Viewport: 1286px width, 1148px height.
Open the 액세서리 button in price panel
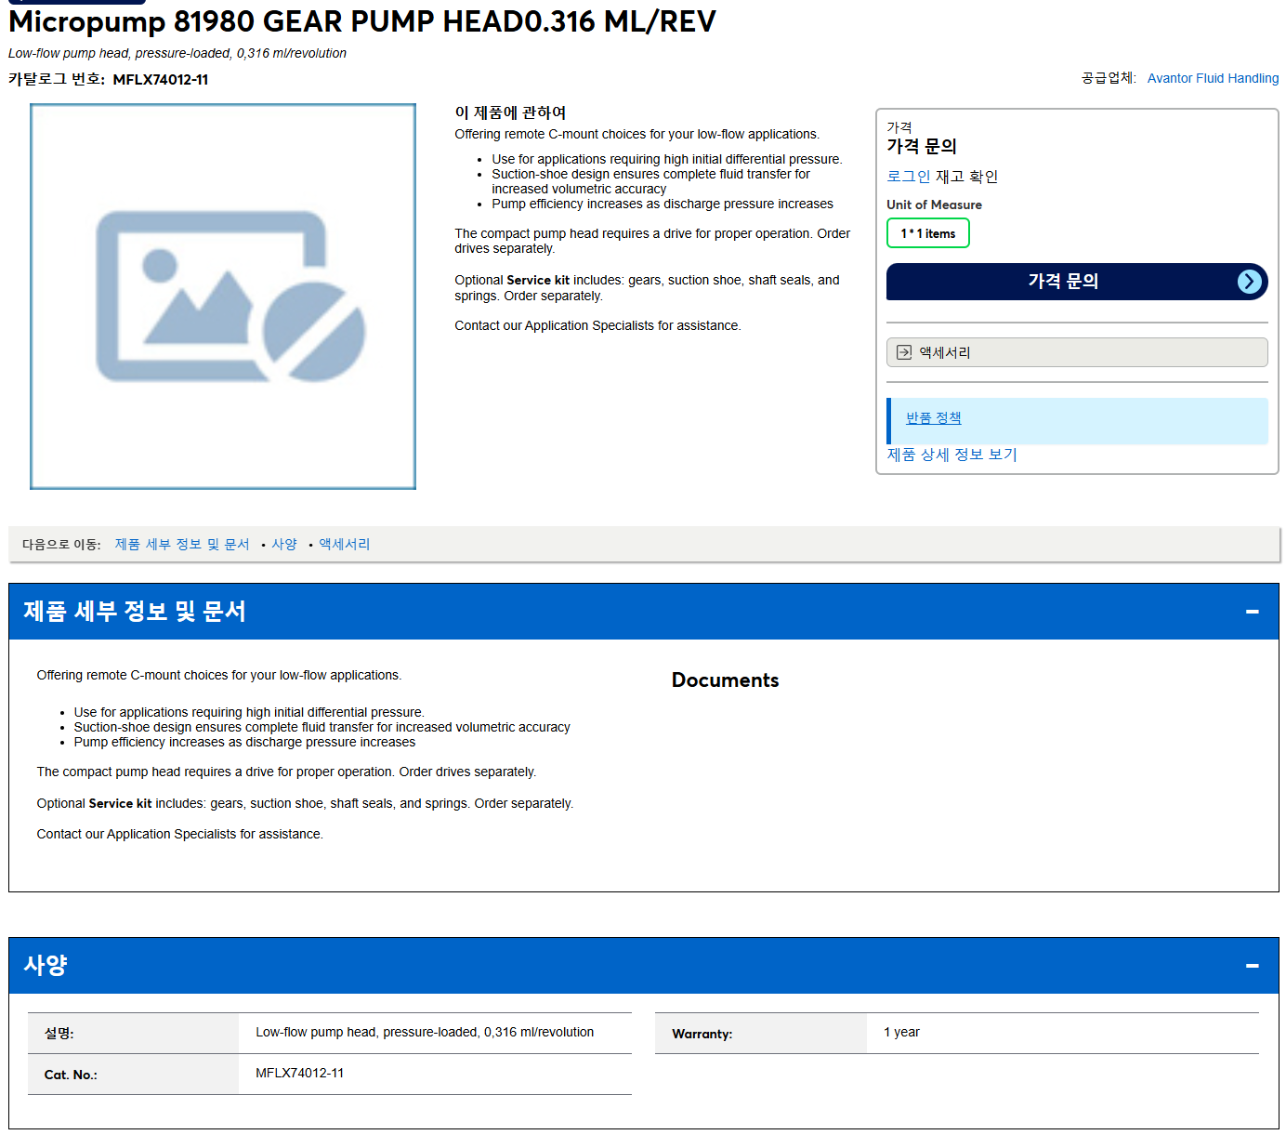pos(1077,352)
